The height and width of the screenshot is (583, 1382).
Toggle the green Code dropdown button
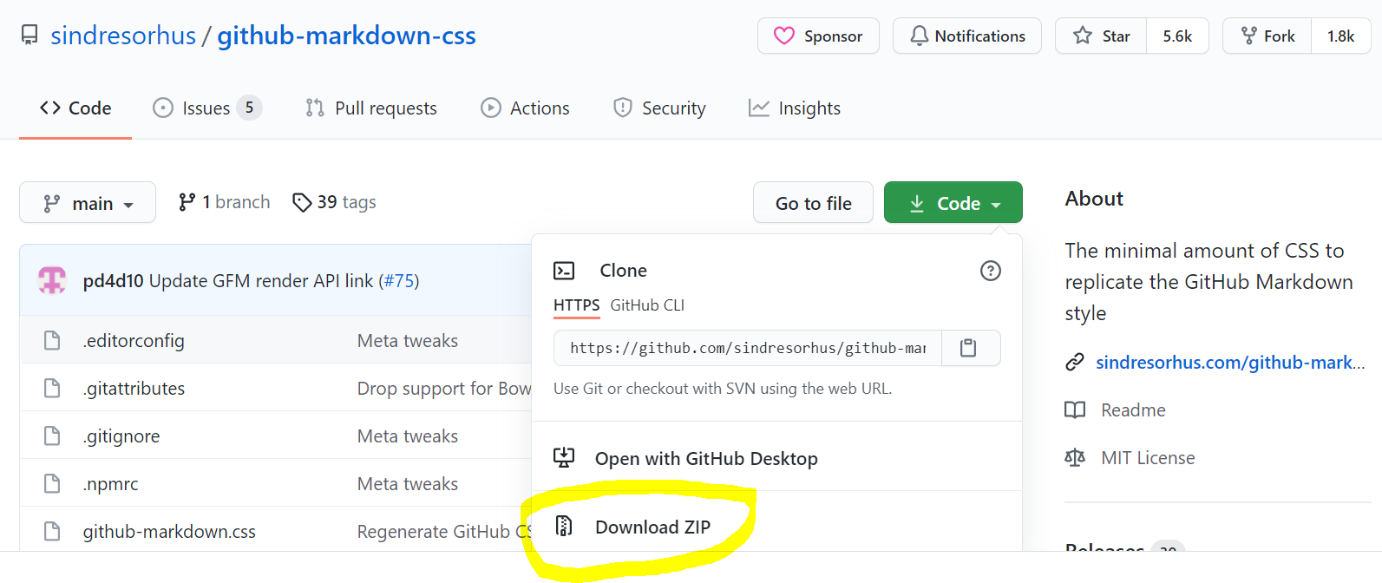click(953, 202)
